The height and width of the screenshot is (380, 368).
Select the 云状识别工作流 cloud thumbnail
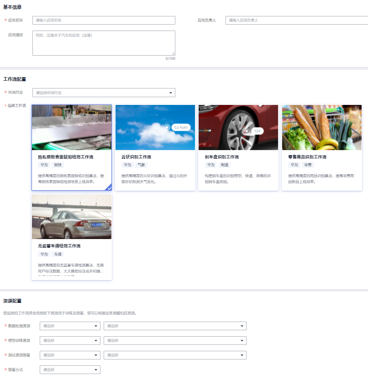155,127
